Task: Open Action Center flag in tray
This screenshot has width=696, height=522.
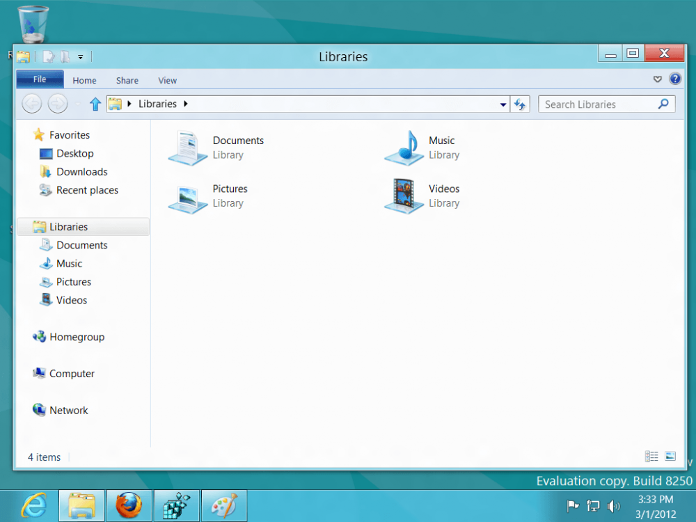Action: (x=573, y=506)
